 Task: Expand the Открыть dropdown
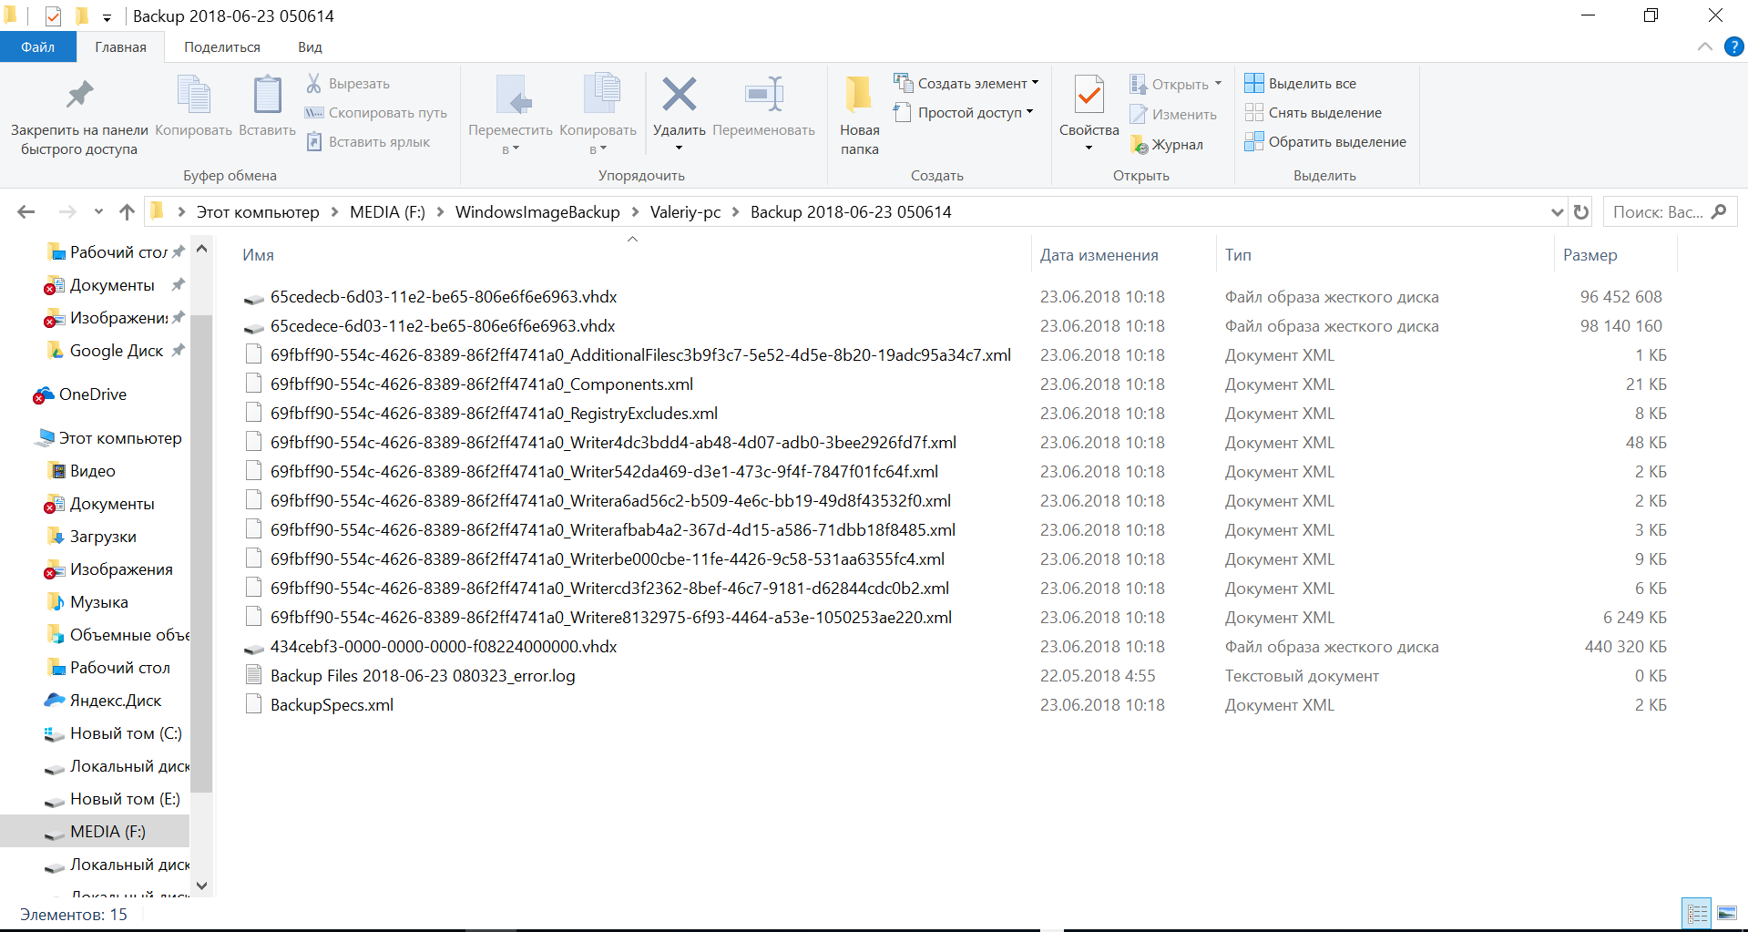pyautogui.click(x=1219, y=84)
